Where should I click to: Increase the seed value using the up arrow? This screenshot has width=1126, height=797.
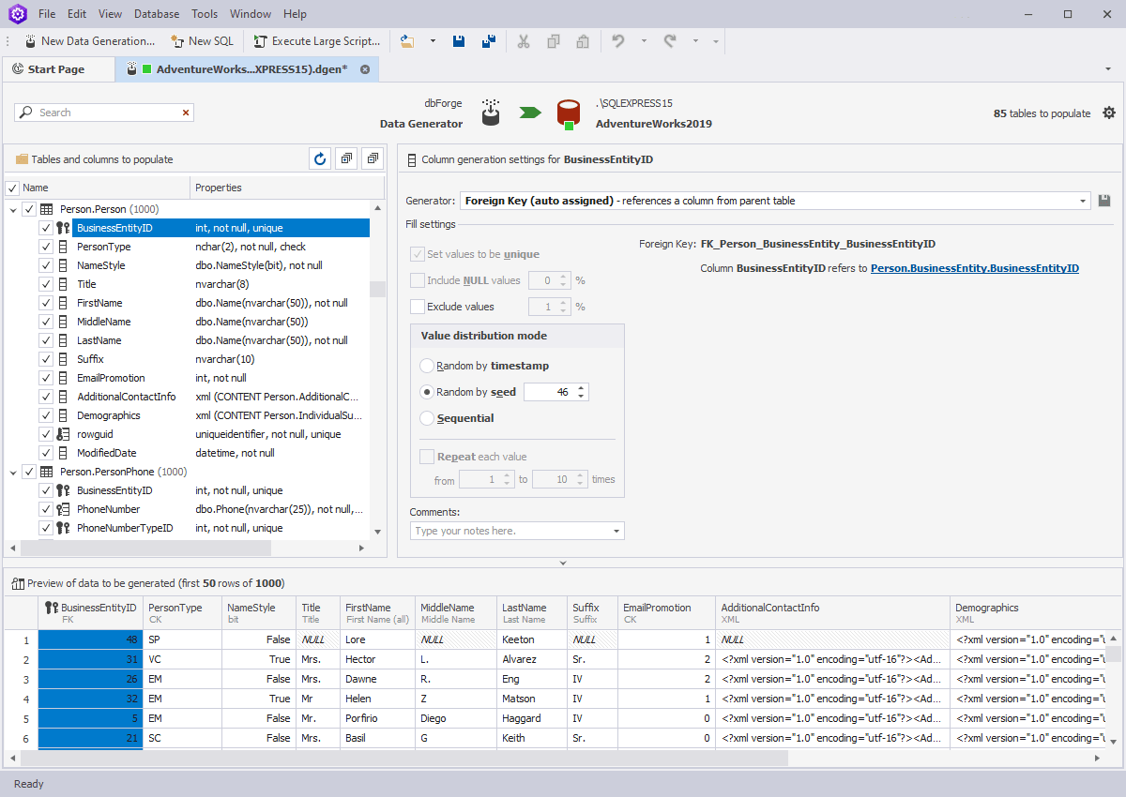tap(581, 388)
